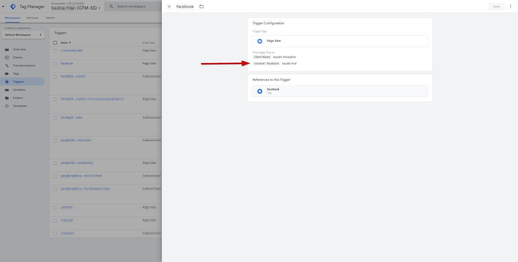This screenshot has height=262, width=518.
Task: Open the Admin tab
Action: tap(50, 18)
